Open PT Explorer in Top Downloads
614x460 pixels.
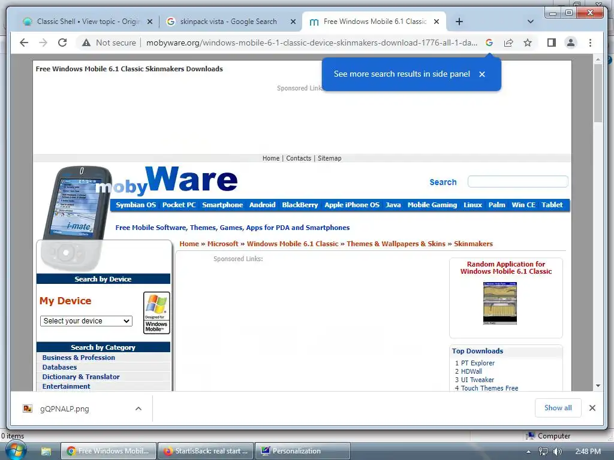click(478, 363)
